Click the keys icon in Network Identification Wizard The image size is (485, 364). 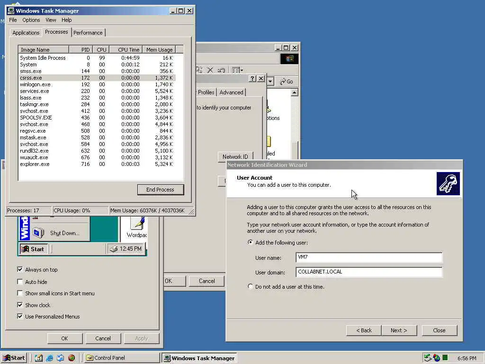coord(448,183)
